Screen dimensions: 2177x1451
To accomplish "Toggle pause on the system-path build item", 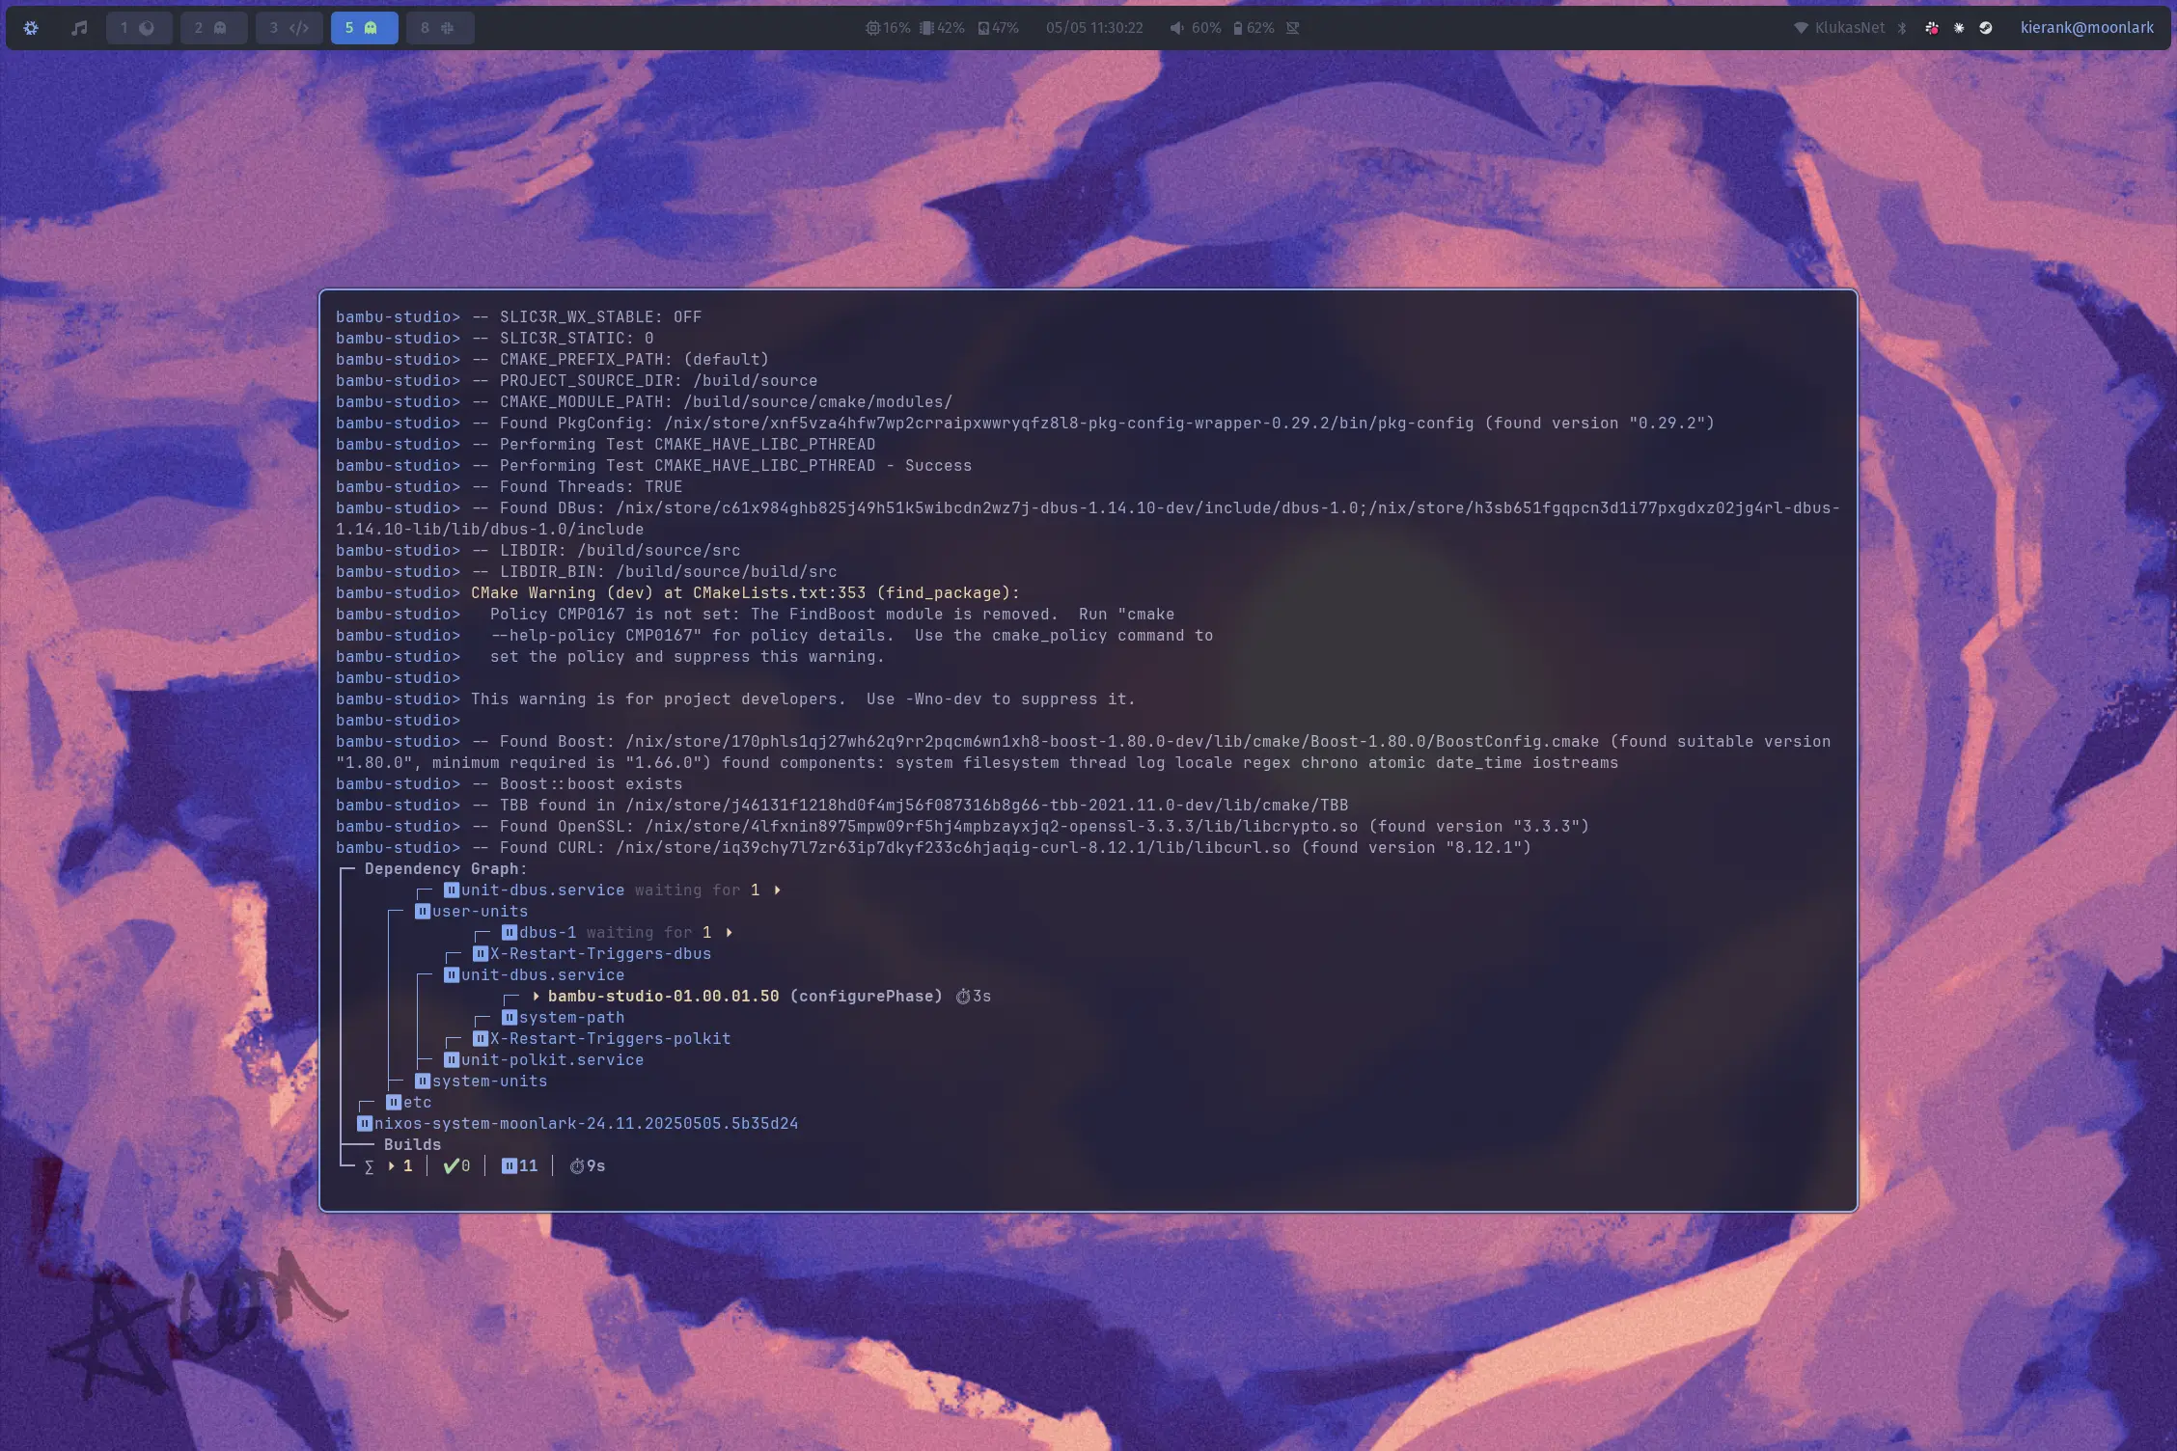I will tap(509, 1017).
